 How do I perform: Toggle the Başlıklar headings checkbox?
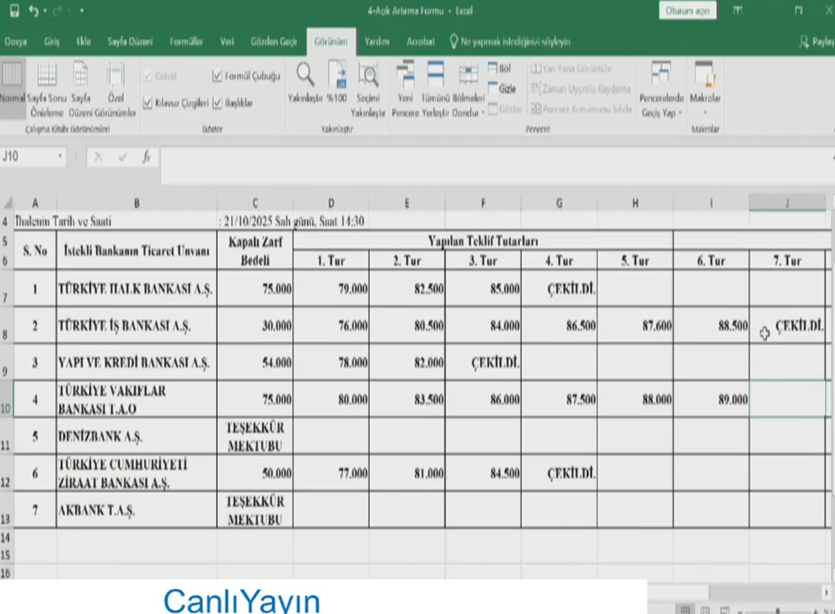[x=218, y=103]
